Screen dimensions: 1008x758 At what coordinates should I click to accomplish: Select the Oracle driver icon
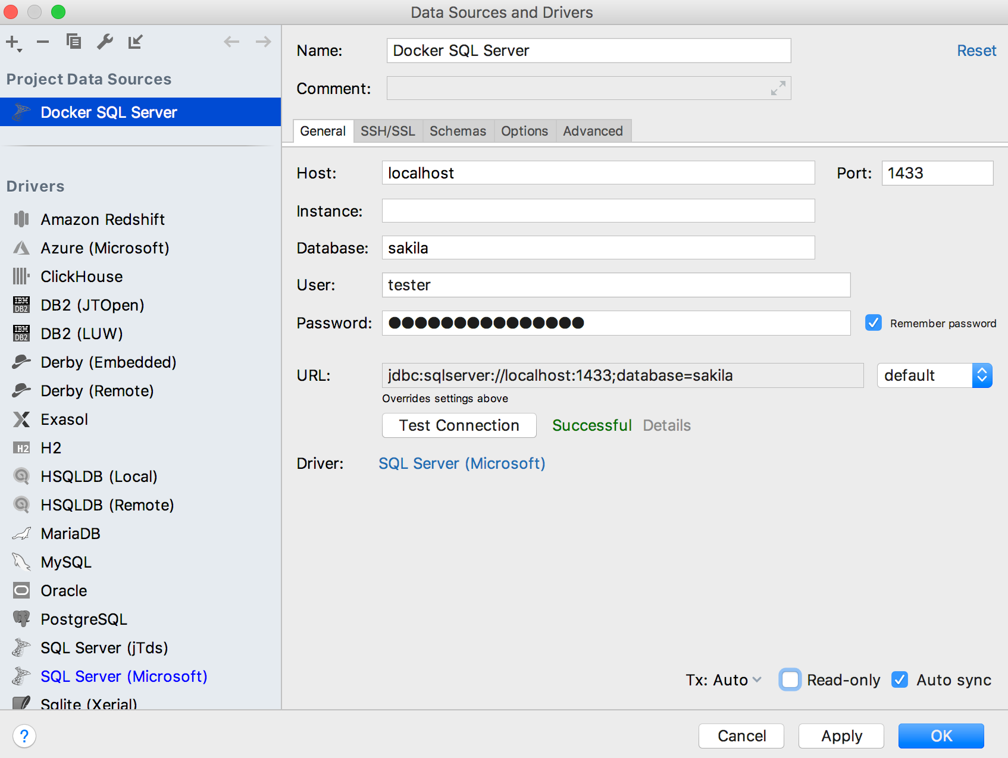click(21, 590)
